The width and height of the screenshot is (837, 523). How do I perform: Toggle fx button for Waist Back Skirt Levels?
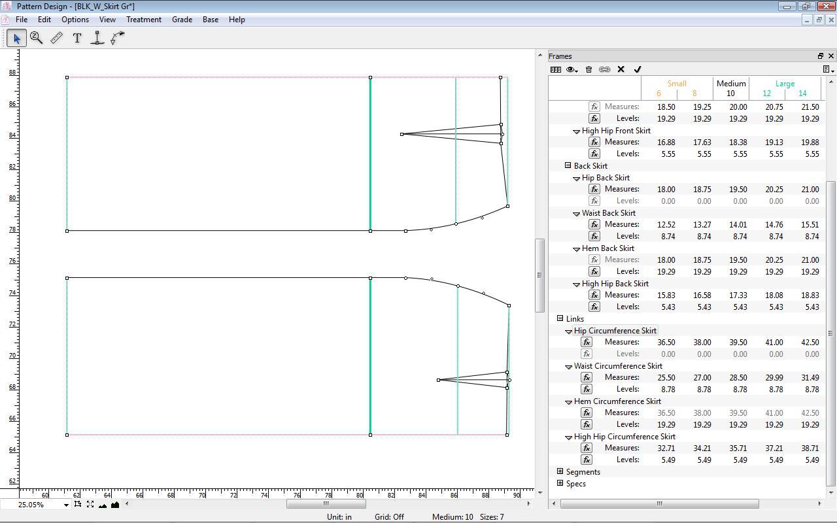(594, 236)
